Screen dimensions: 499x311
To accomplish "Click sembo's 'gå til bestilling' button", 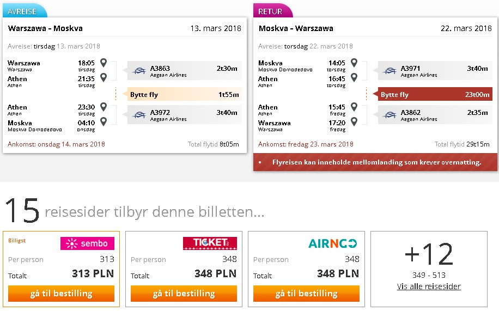I will (61, 293).
